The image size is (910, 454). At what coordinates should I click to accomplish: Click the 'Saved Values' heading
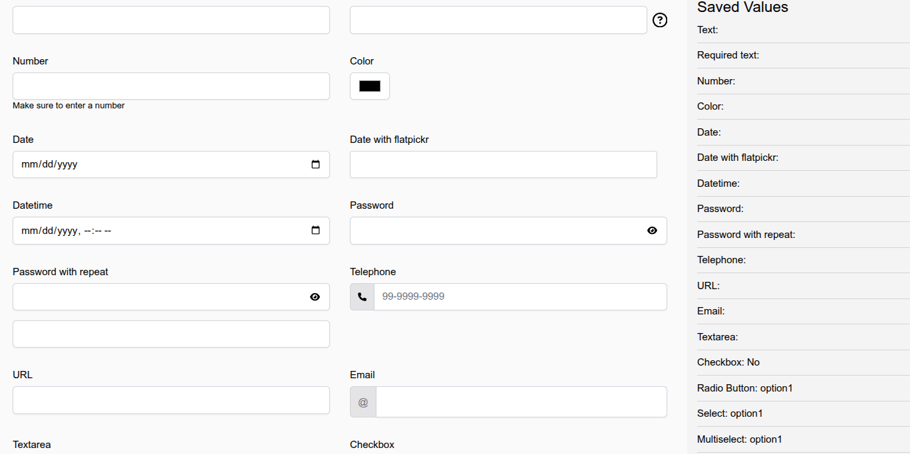click(742, 7)
